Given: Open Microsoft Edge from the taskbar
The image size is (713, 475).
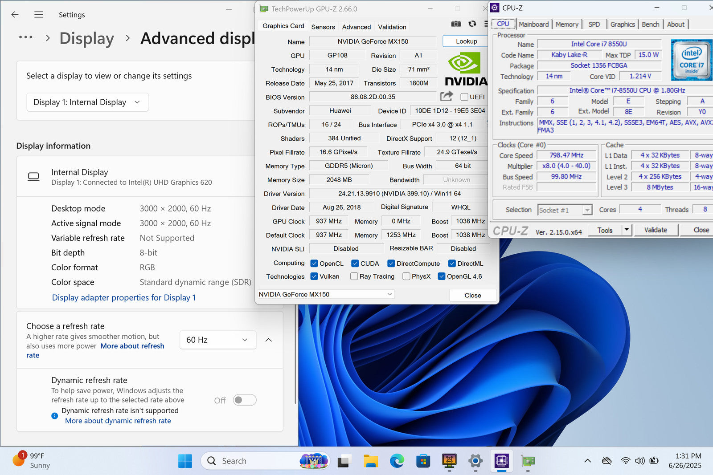Looking at the screenshot, I should coord(397,461).
